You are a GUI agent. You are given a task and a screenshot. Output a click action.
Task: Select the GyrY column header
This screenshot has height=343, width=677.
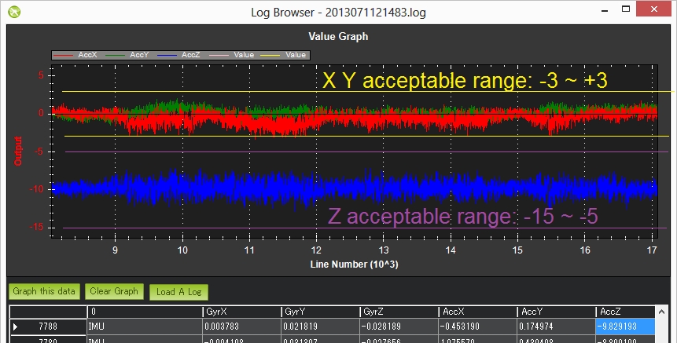coord(319,312)
